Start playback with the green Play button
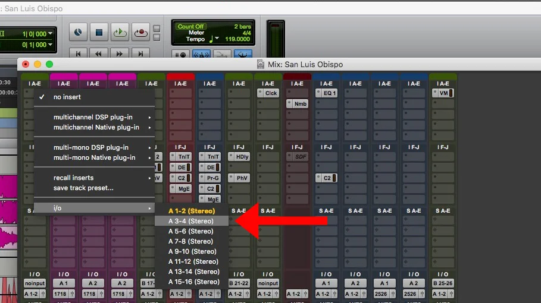 pos(120,32)
